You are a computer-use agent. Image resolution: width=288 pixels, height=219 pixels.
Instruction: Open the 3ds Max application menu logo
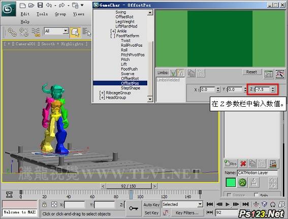pos(9,9)
